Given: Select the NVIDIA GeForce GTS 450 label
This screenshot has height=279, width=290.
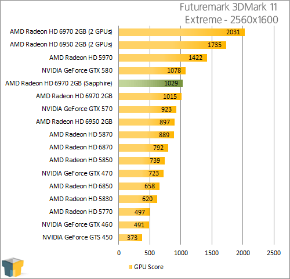Looking at the screenshot, I should coord(78,237).
